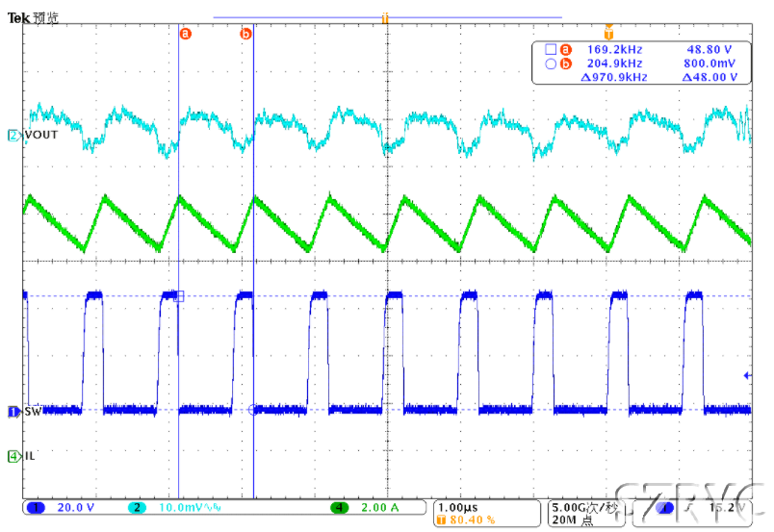Click cursor a marker at top of graticule
This screenshot has width=774, height=532.
click(186, 34)
